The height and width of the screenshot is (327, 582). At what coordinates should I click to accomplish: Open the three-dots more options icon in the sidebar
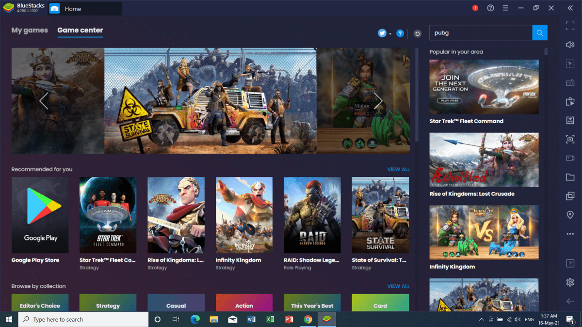[570, 234]
